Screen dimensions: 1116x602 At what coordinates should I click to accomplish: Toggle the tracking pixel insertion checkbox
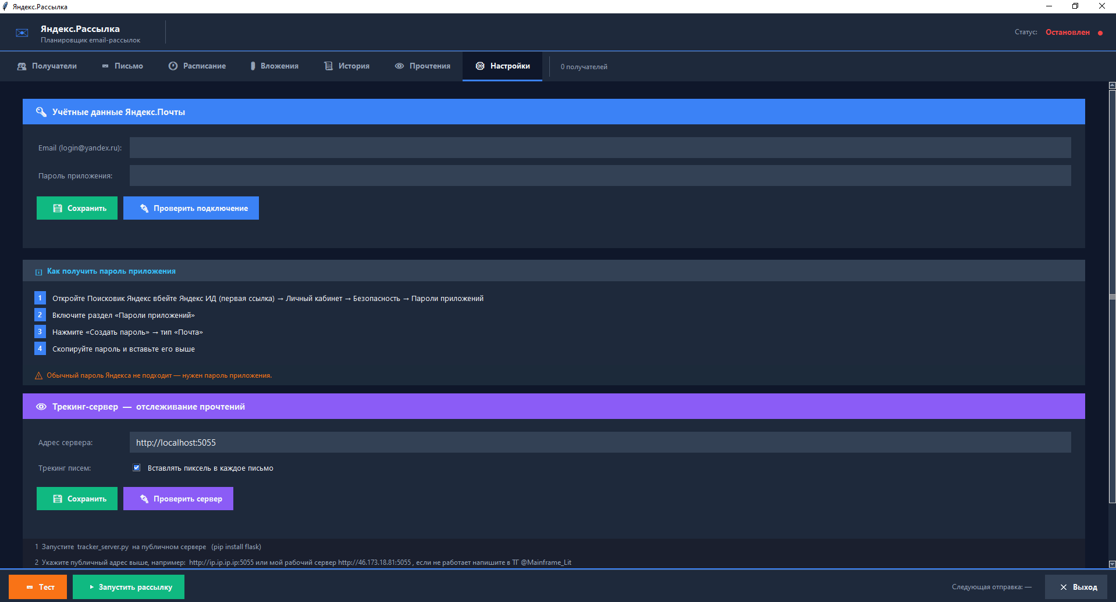(137, 468)
